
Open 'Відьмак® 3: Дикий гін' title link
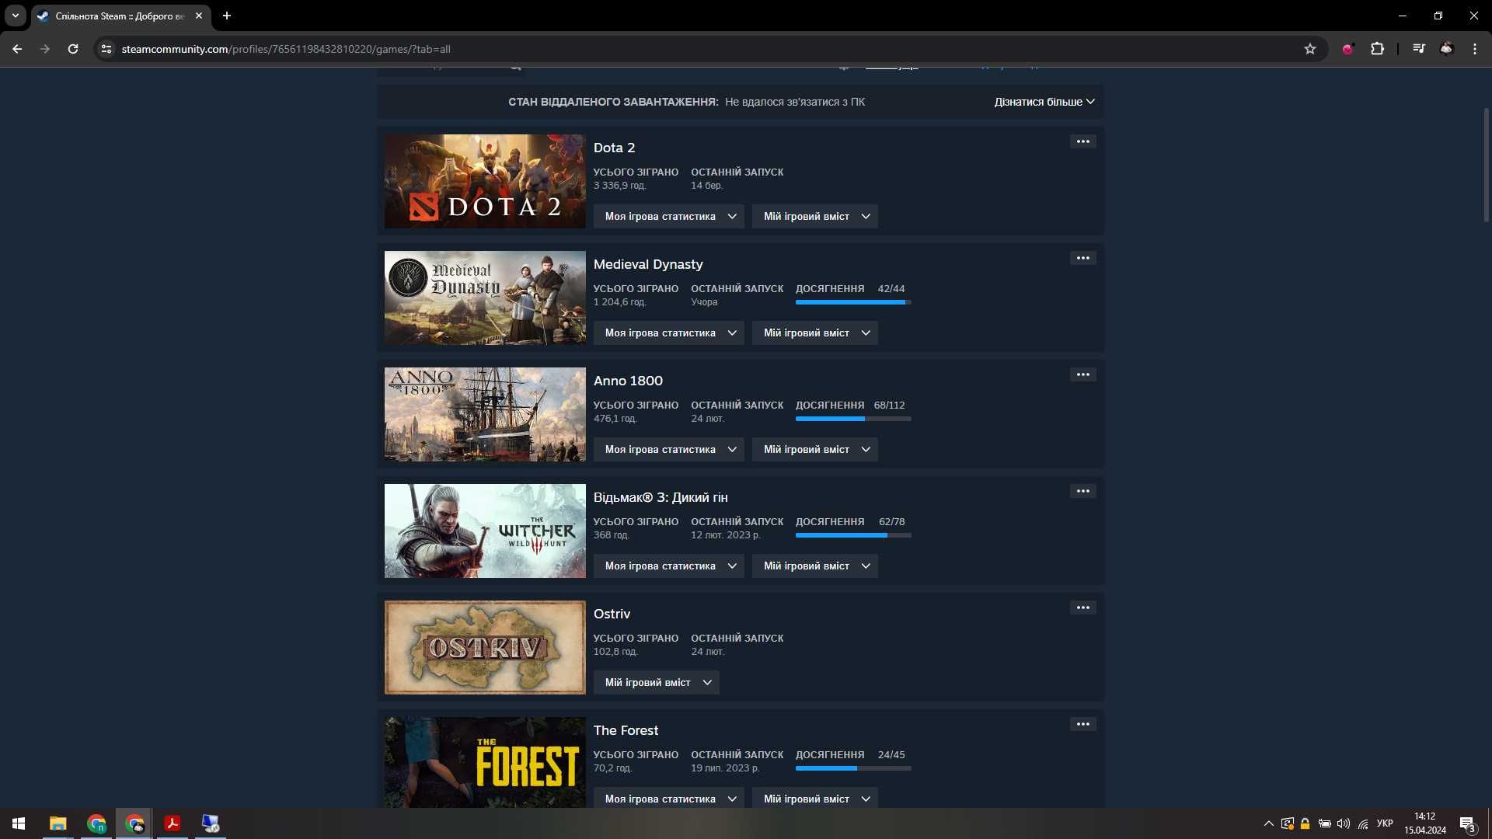(661, 497)
